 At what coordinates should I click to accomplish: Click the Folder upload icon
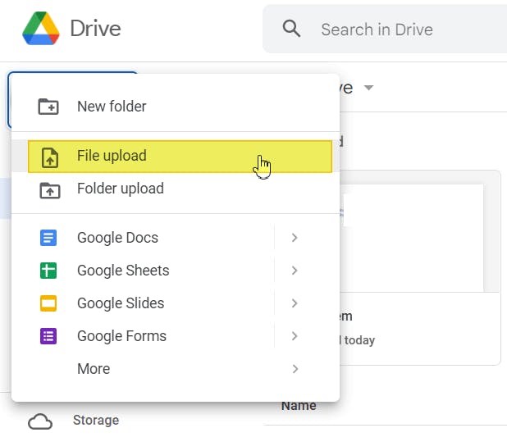pyautogui.click(x=50, y=190)
